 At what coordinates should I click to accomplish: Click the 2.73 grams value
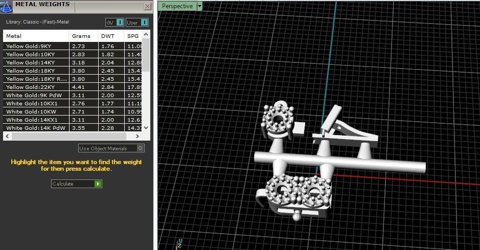[78, 46]
